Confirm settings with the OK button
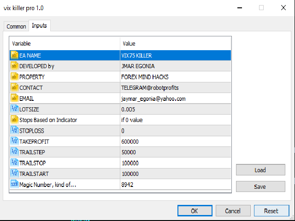The image size is (295, 221). tap(195, 211)
